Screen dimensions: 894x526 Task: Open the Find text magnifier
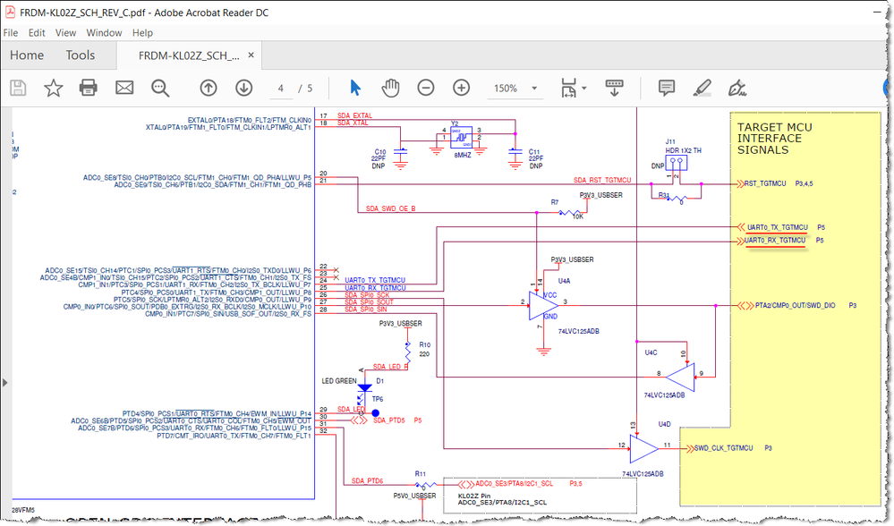tap(160, 88)
